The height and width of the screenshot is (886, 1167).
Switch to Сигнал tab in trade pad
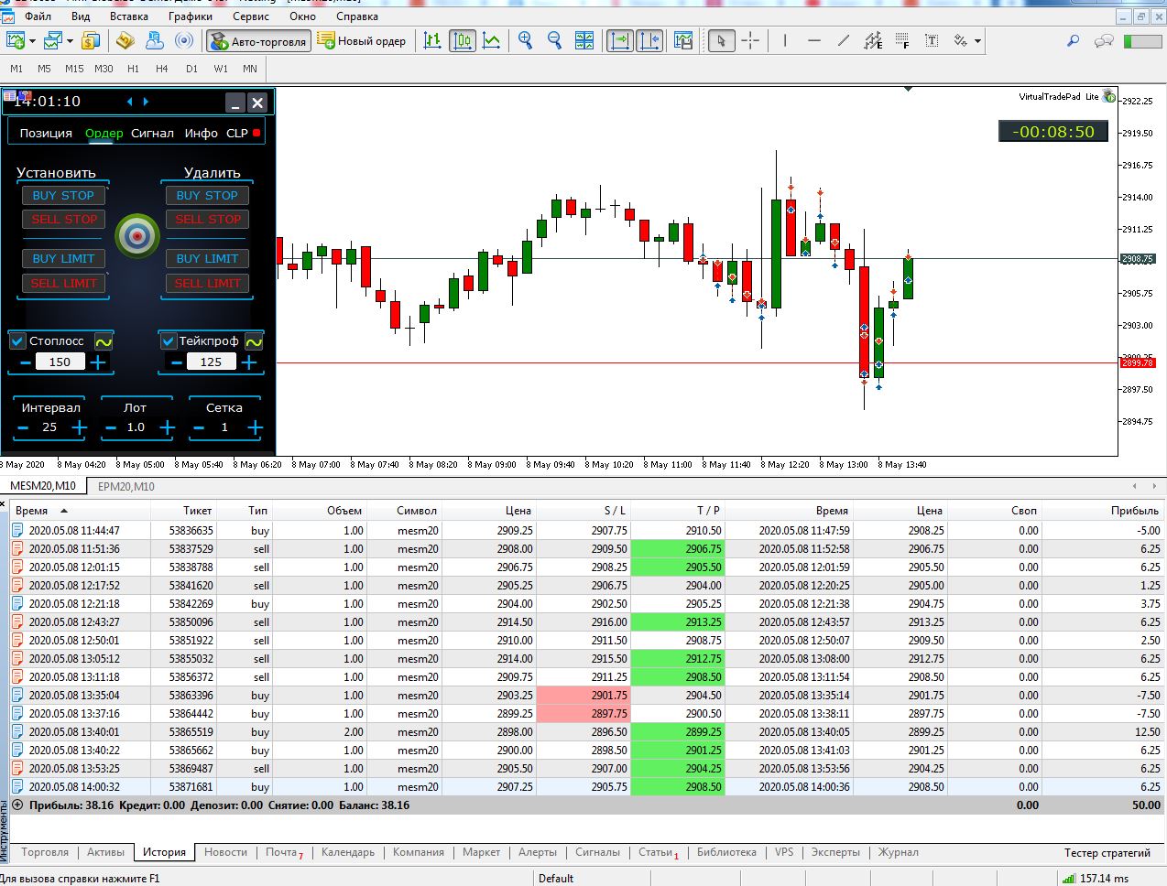152,133
